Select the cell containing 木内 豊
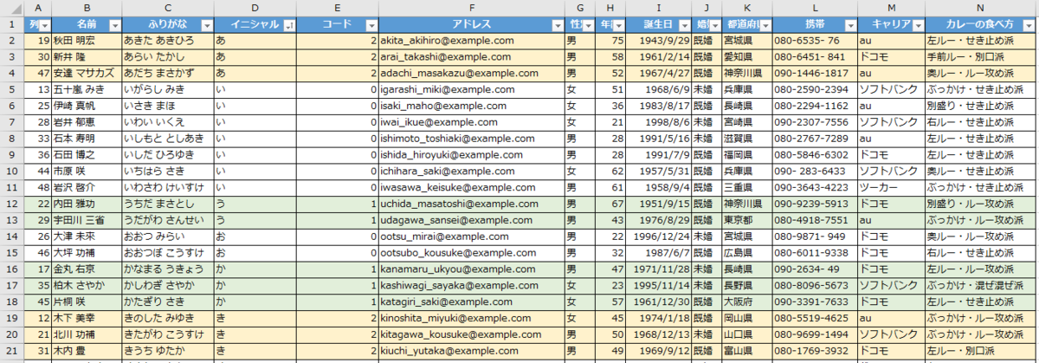Viewport: 1039px width, 363px height. [87, 350]
